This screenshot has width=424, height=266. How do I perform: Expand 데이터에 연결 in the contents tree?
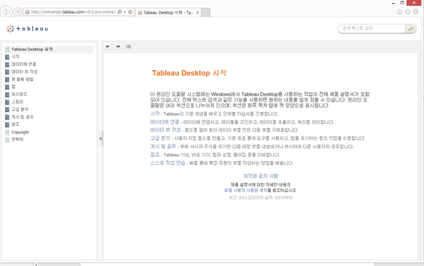(24, 64)
